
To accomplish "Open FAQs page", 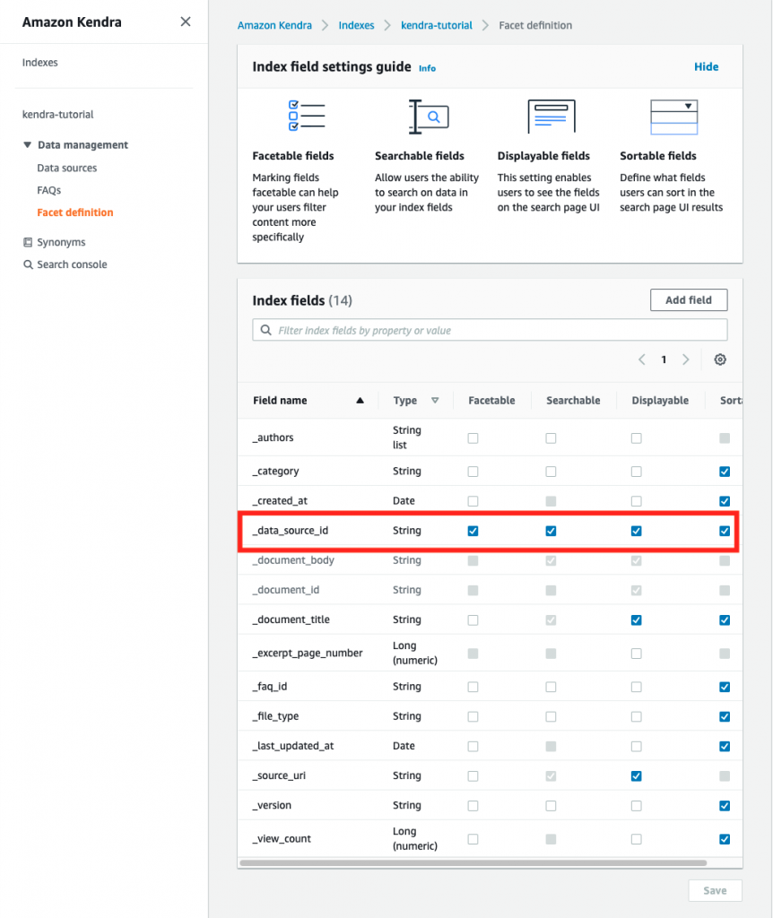I will 48,190.
